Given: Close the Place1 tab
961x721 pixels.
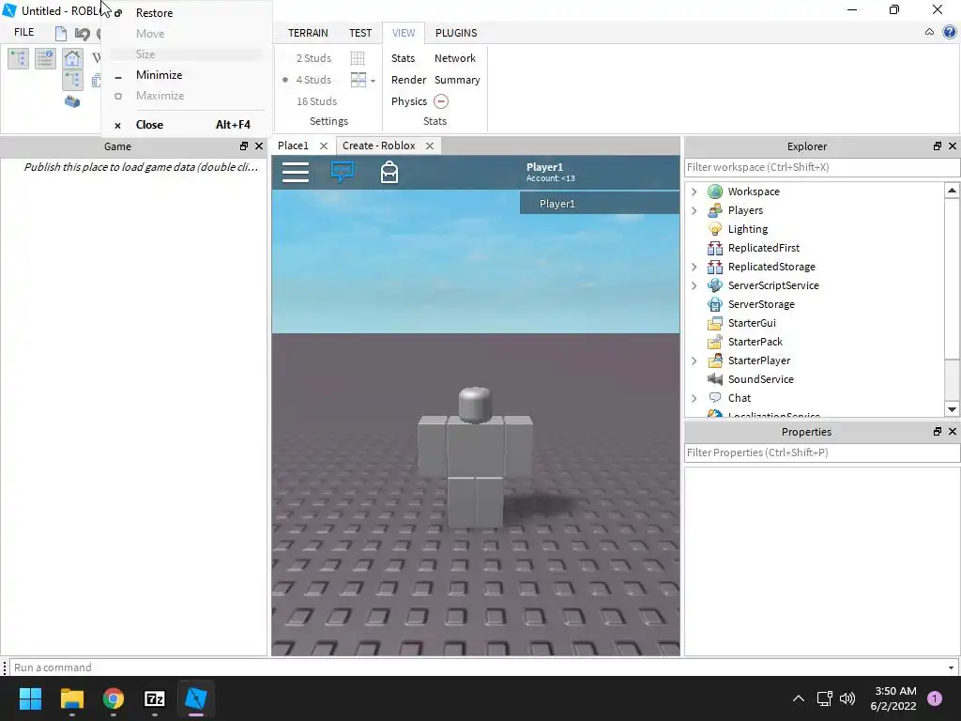Looking at the screenshot, I should (x=324, y=146).
